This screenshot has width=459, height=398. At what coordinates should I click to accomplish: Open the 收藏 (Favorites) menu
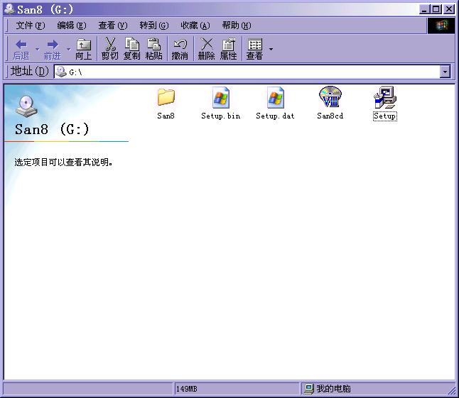coord(195,26)
